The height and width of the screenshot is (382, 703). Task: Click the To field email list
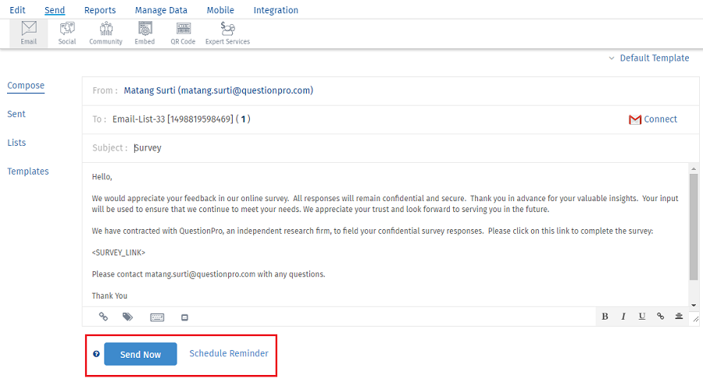click(181, 119)
